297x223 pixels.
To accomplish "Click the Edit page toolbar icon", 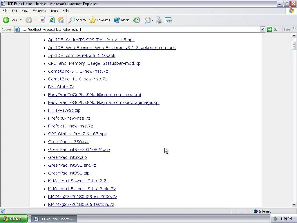I will click(168, 20).
